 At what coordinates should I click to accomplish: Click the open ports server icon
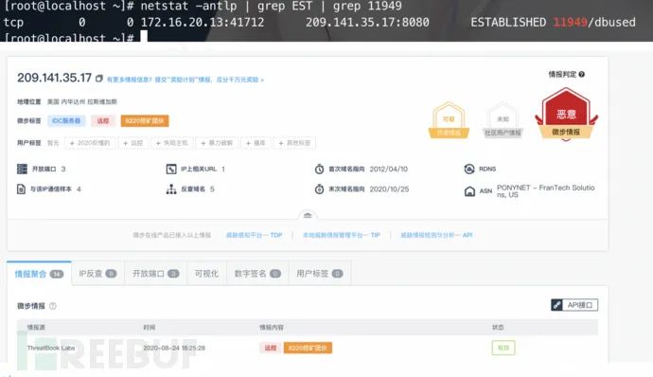(22, 169)
